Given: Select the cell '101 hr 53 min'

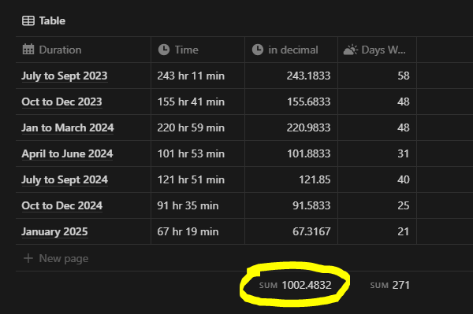Looking at the screenshot, I should pos(198,153).
